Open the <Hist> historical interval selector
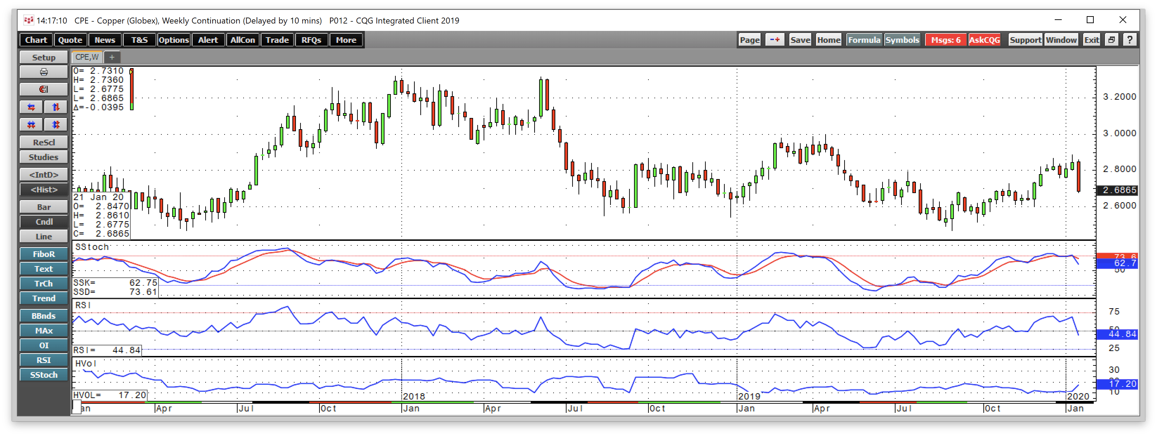The height and width of the screenshot is (436, 1157). click(x=44, y=189)
